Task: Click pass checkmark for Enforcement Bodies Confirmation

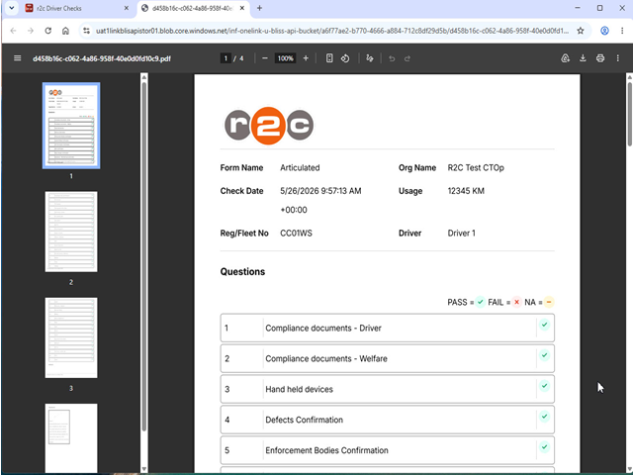Action: 544,447
